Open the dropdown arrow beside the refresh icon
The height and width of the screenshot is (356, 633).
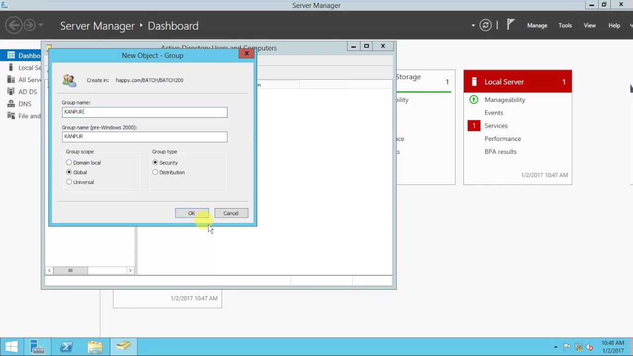[473, 25]
